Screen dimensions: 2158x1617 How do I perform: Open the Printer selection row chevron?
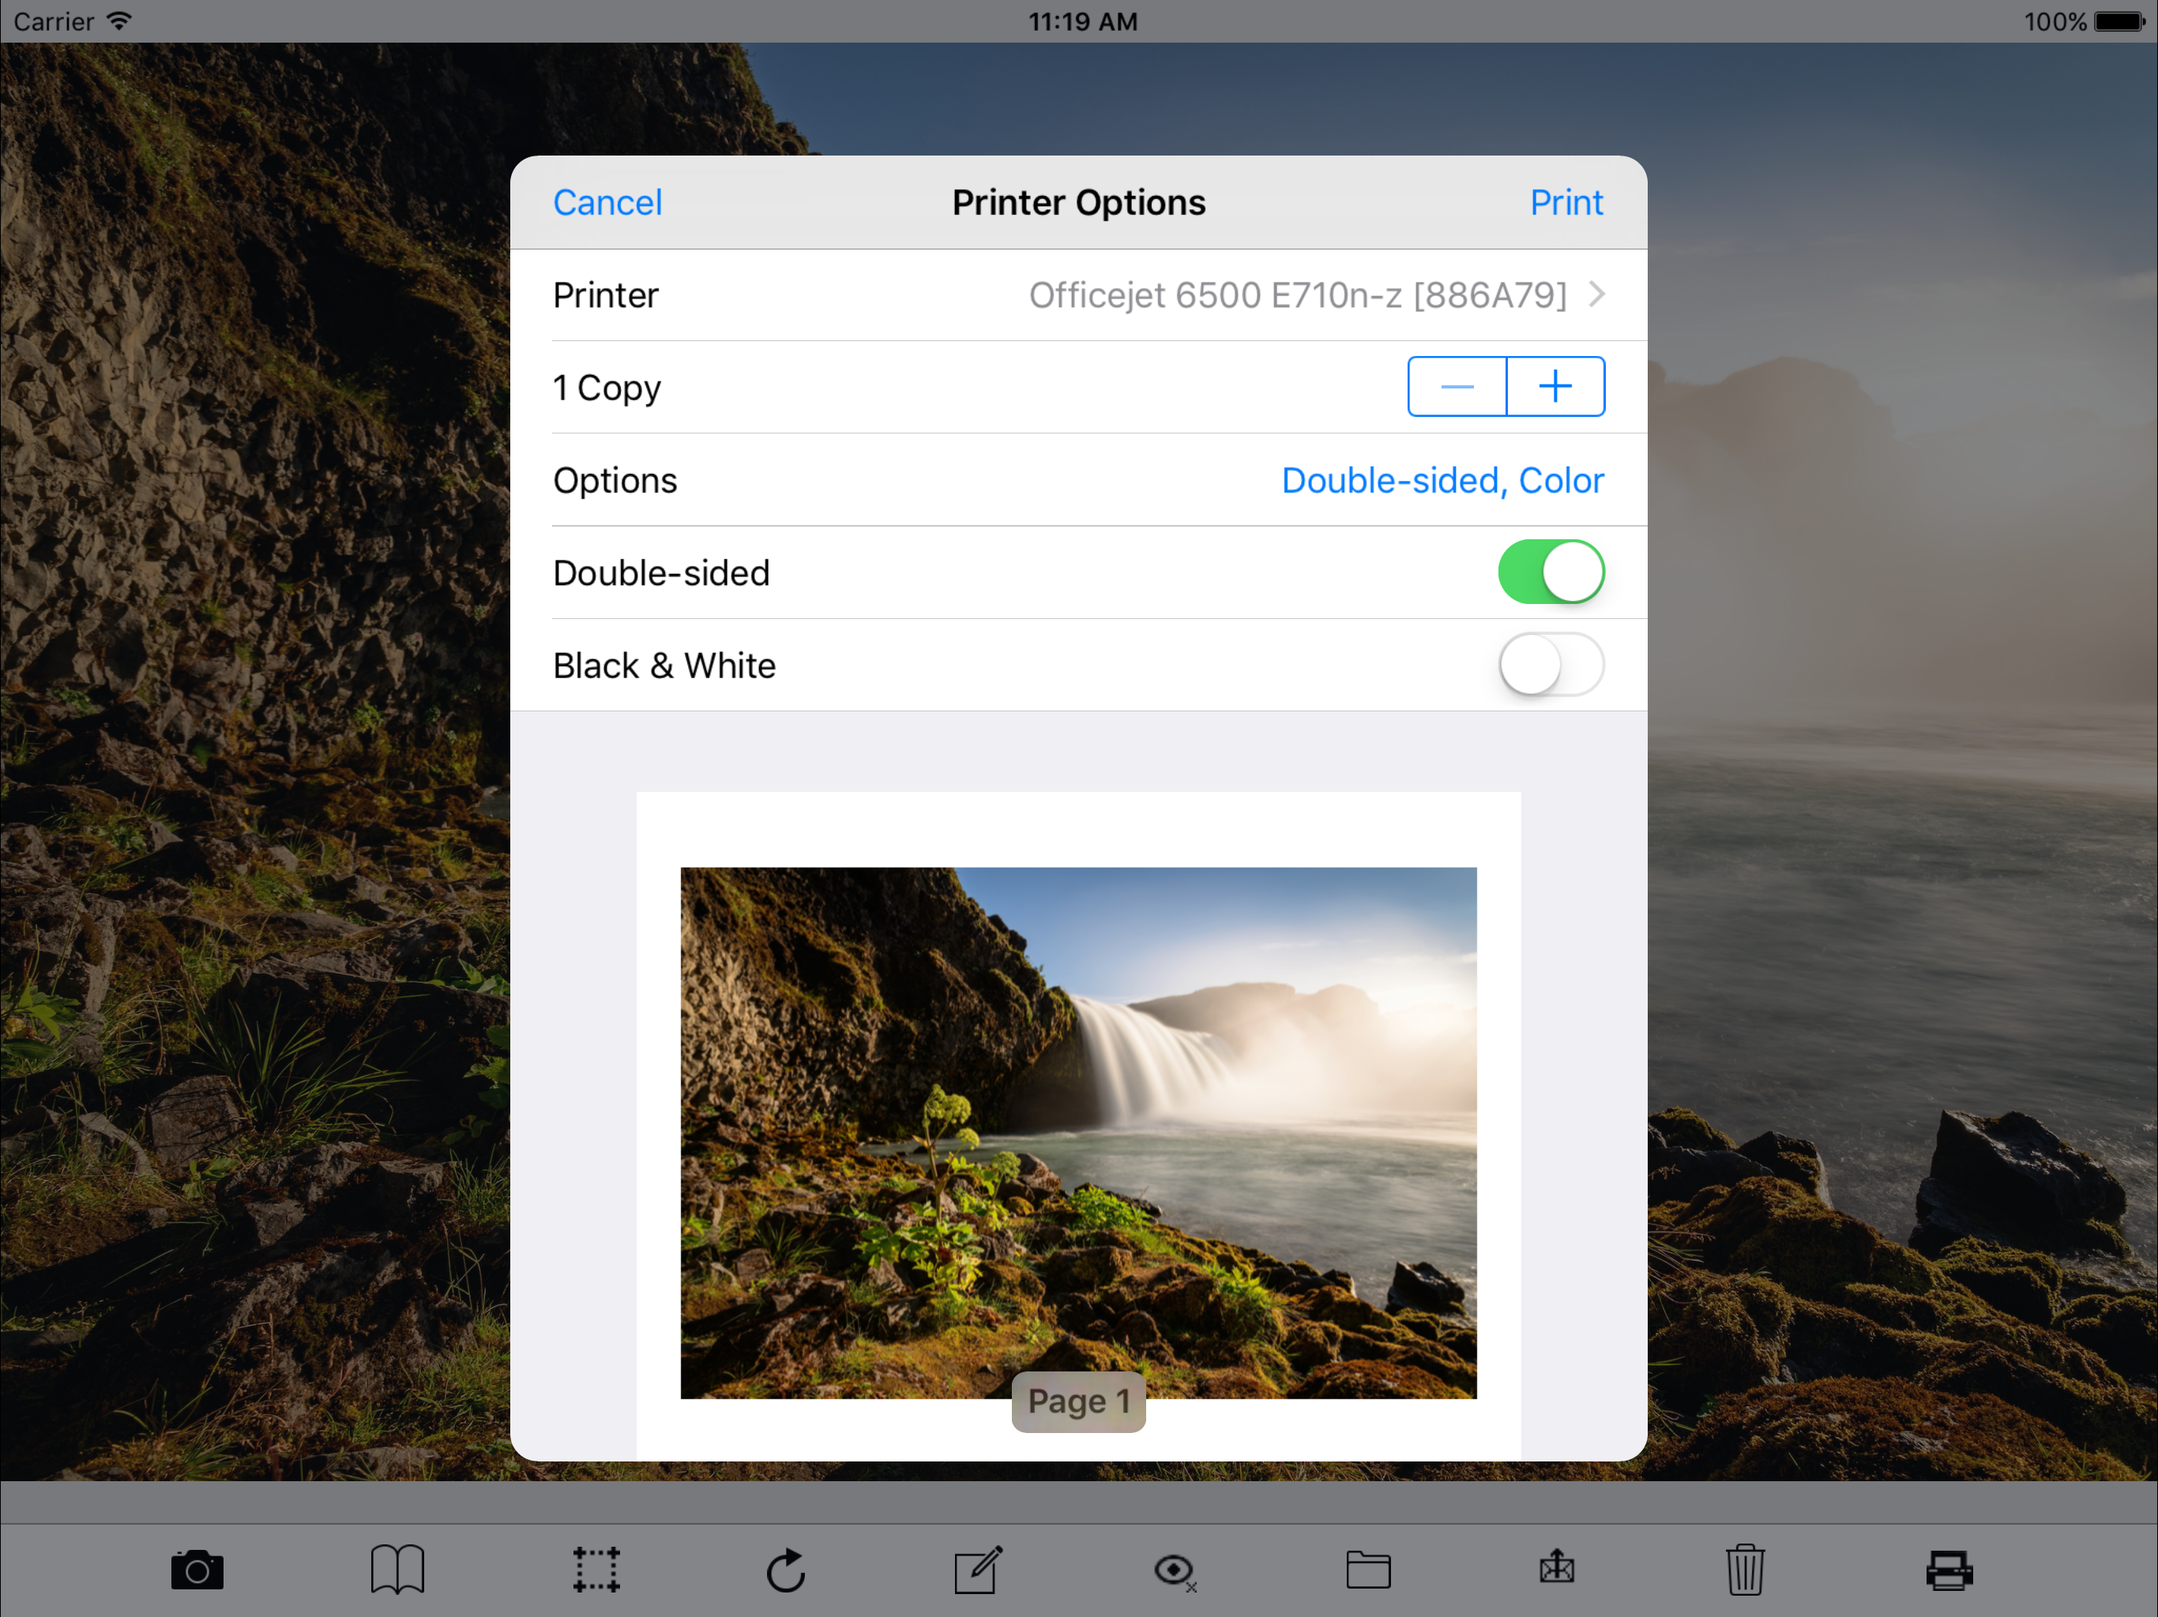pyautogui.click(x=1597, y=295)
